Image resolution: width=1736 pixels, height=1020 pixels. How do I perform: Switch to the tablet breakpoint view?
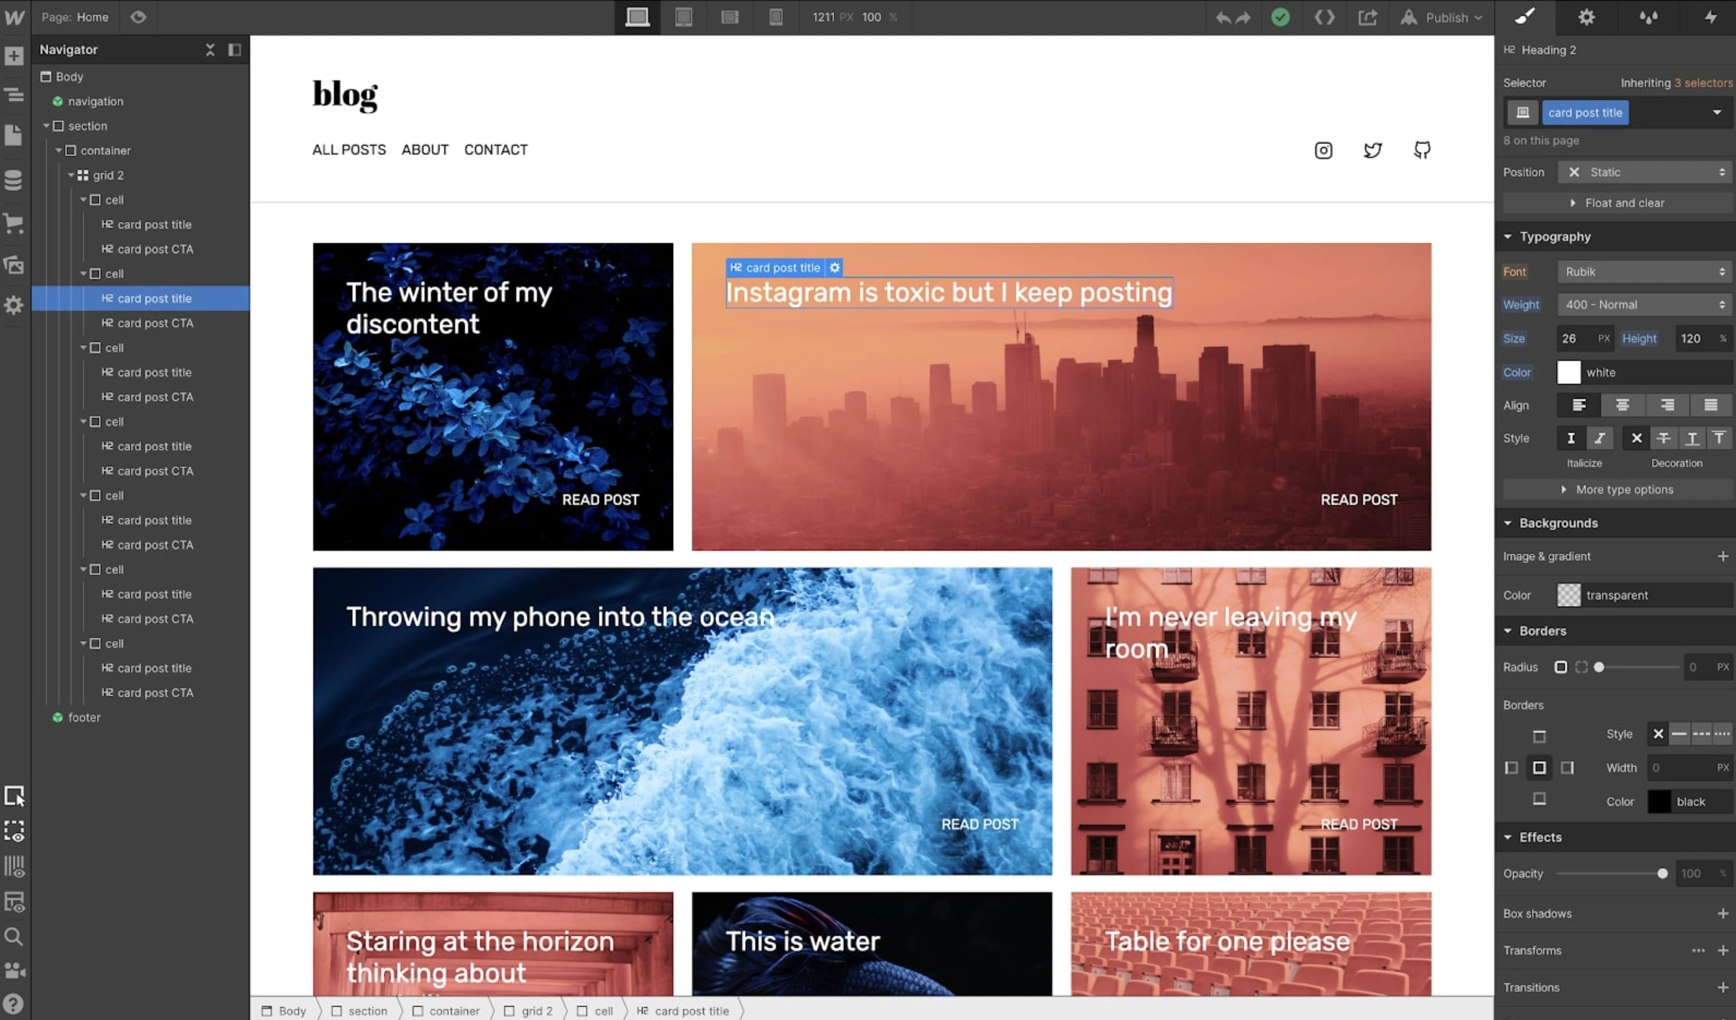click(x=683, y=17)
